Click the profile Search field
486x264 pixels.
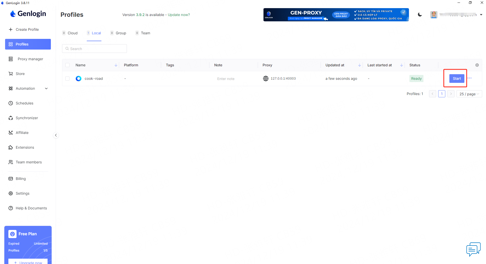click(94, 49)
